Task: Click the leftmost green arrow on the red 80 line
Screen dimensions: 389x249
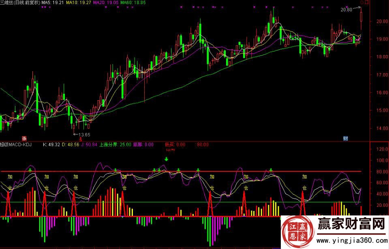Action: [30, 170]
